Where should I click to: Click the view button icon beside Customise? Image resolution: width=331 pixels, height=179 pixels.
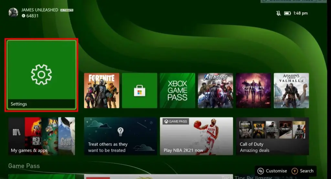click(261, 171)
